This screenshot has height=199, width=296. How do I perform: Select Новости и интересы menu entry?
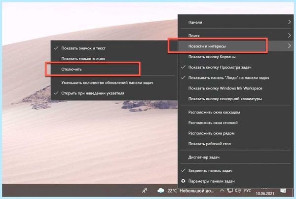(x=236, y=46)
